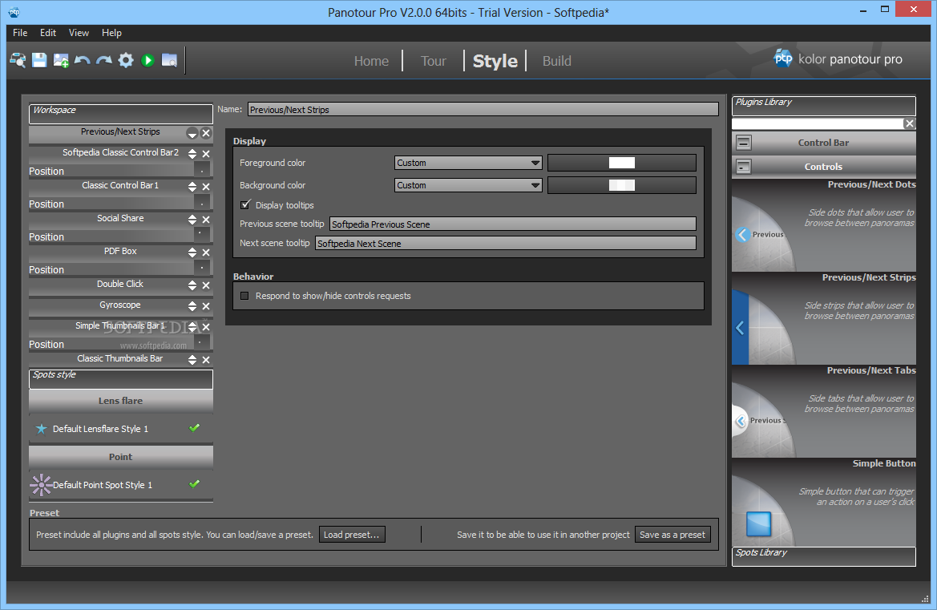
Task: Open the Help menu
Action: coord(111,33)
